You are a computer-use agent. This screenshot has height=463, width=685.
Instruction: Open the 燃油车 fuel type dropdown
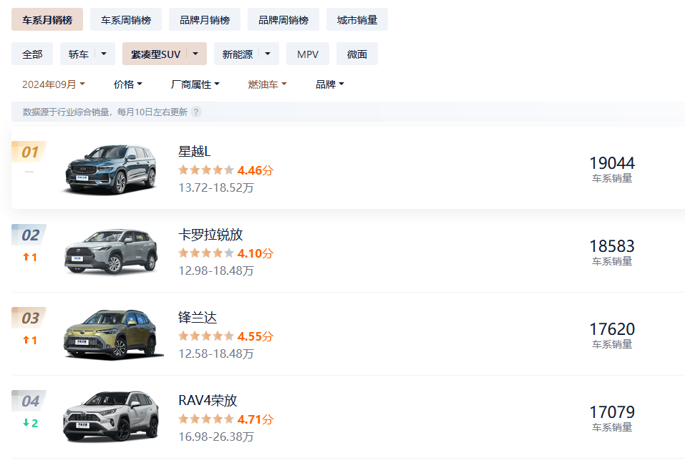coord(267,84)
